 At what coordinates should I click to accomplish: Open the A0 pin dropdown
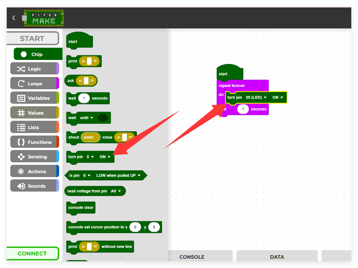tap(116, 191)
